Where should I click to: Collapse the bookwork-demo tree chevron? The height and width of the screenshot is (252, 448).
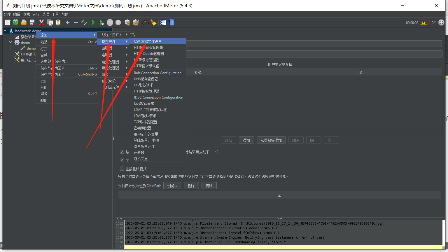(x=5, y=30)
